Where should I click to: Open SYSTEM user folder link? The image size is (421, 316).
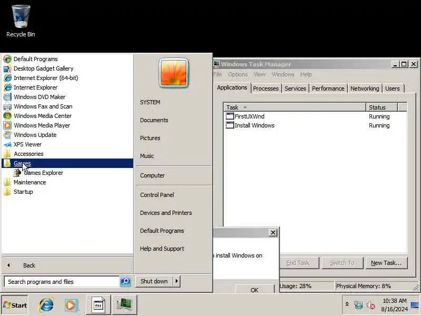tap(150, 102)
